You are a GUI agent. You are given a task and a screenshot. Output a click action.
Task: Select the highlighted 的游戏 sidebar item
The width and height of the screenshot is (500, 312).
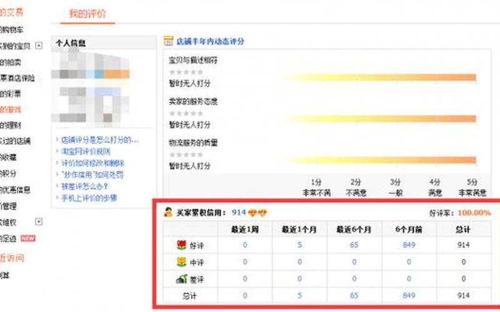point(10,110)
